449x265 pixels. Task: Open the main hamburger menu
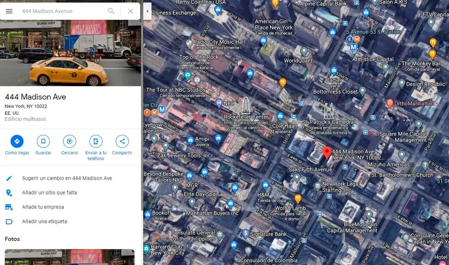[x=9, y=11]
